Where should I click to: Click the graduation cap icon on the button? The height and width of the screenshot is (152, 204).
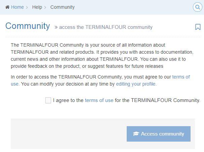click(x=136, y=134)
